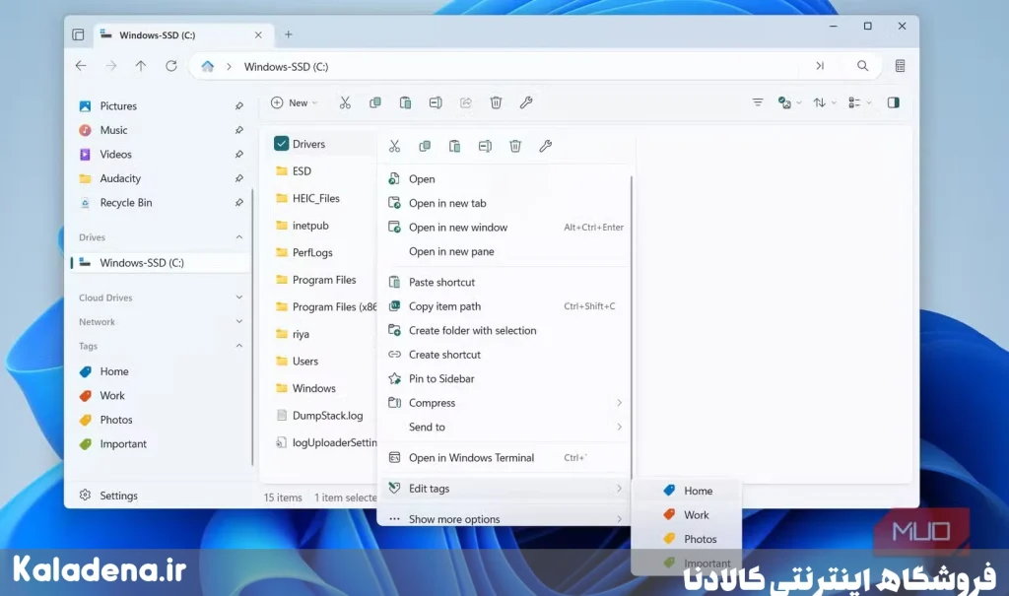Open search with the magnifier icon

pos(863,66)
